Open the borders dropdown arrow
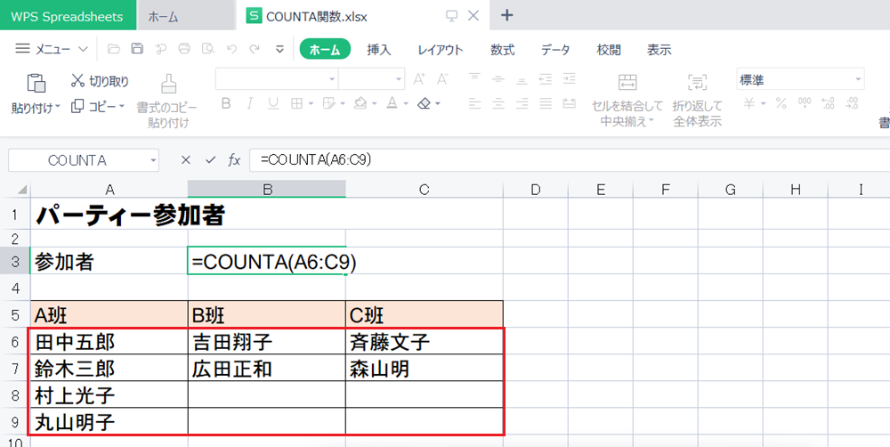The height and width of the screenshot is (447, 890). click(x=311, y=104)
